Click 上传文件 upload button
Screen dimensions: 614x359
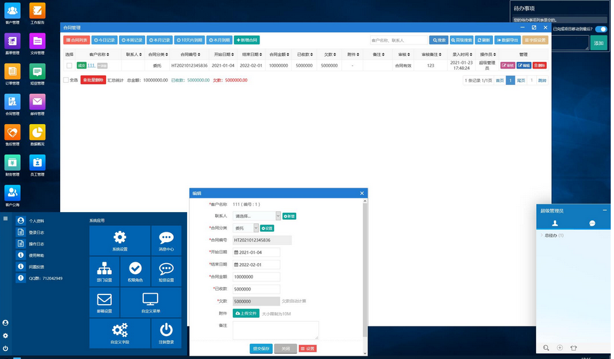pos(246,313)
